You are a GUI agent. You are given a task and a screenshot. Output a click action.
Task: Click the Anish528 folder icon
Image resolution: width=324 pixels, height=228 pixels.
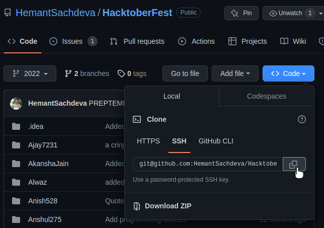16,201
